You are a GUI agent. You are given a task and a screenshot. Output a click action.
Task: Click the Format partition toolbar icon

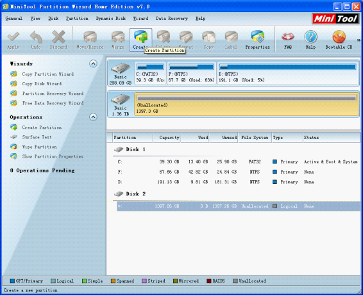tap(186, 37)
